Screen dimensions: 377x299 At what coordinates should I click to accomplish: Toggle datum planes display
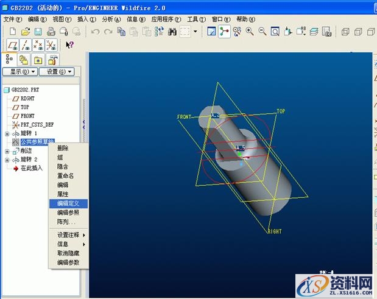coord(13,45)
